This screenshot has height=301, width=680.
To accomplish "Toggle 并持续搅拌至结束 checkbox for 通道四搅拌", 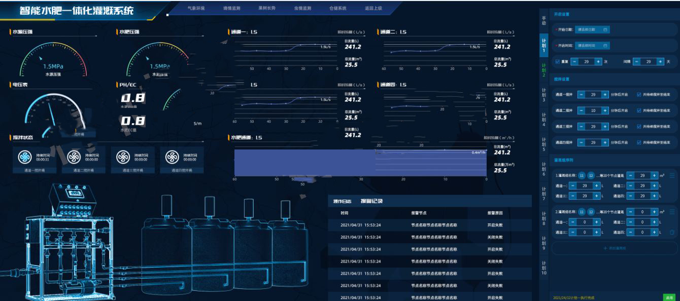I will pyautogui.click(x=639, y=143).
